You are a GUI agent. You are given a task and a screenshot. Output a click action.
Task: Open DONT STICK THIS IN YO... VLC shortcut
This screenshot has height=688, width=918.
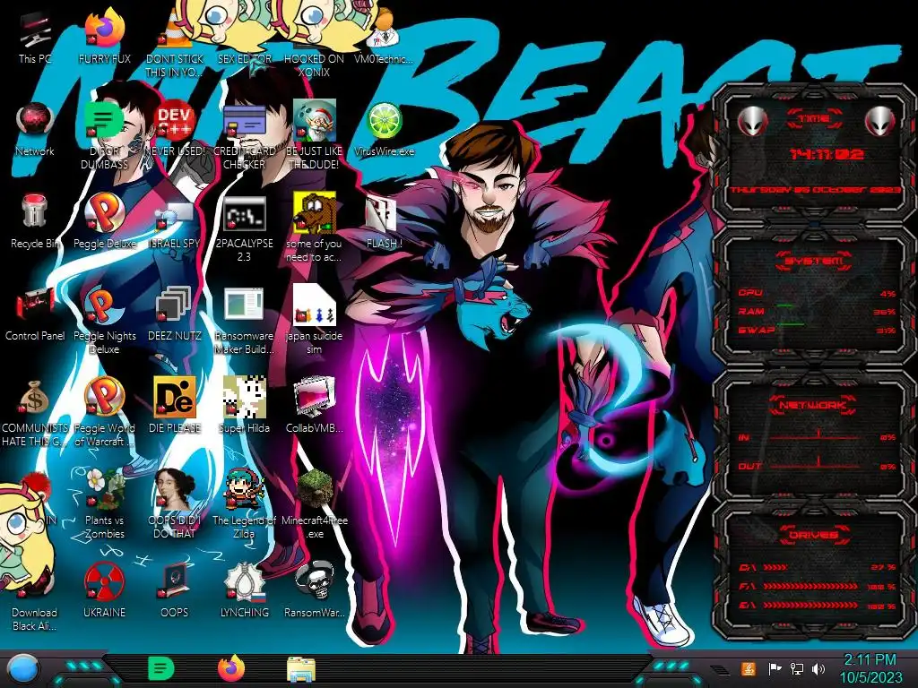(x=175, y=44)
